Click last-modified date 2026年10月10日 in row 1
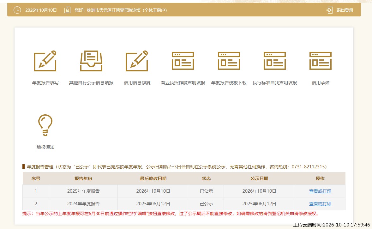 pos(153,191)
